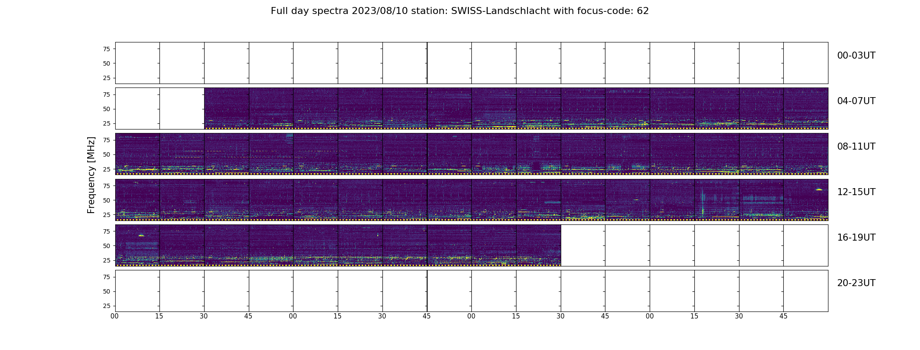920x350 pixels.
Task: Click the first 00 label on the time axis
Action: coord(115,316)
